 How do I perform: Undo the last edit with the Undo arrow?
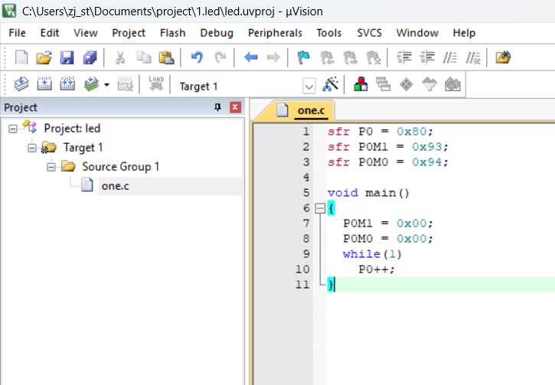tap(197, 57)
